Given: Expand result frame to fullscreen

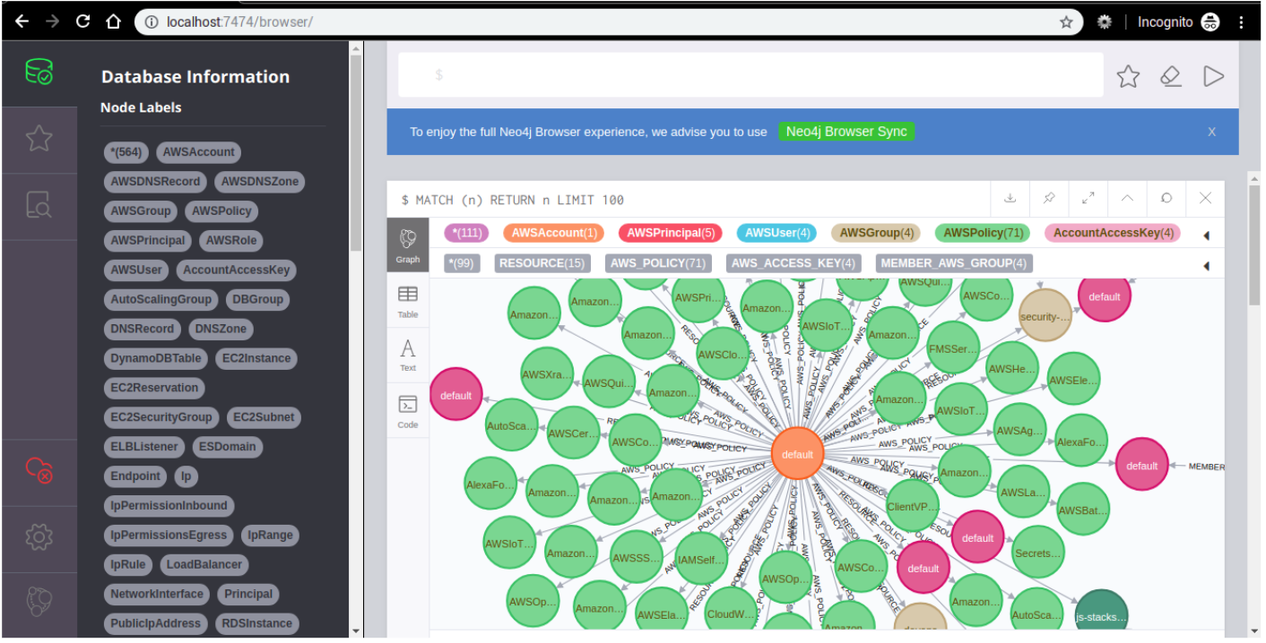Looking at the screenshot, I should [1088, 199].
